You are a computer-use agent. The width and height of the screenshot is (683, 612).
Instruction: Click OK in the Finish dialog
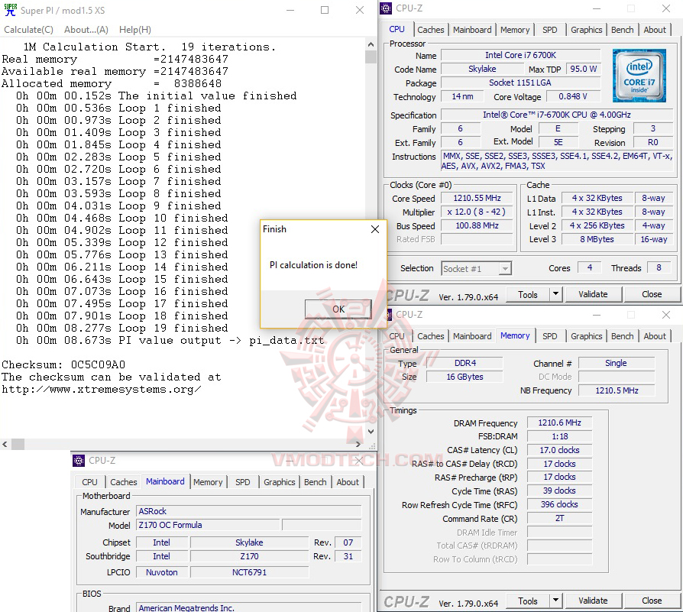click(338, 309)
